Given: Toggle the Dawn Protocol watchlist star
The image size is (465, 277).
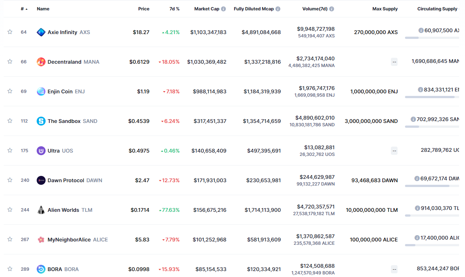Looking at the screenshot, I should click(x=10, y=180).
